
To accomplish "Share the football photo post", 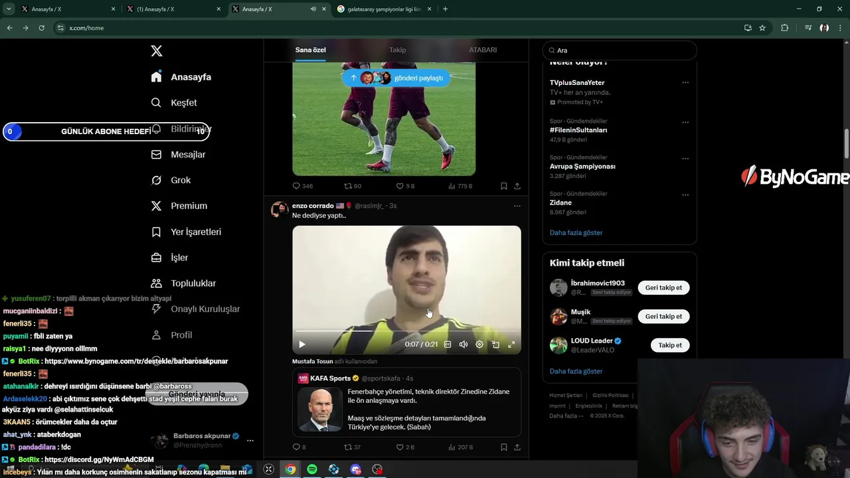I will pos(517,186).
